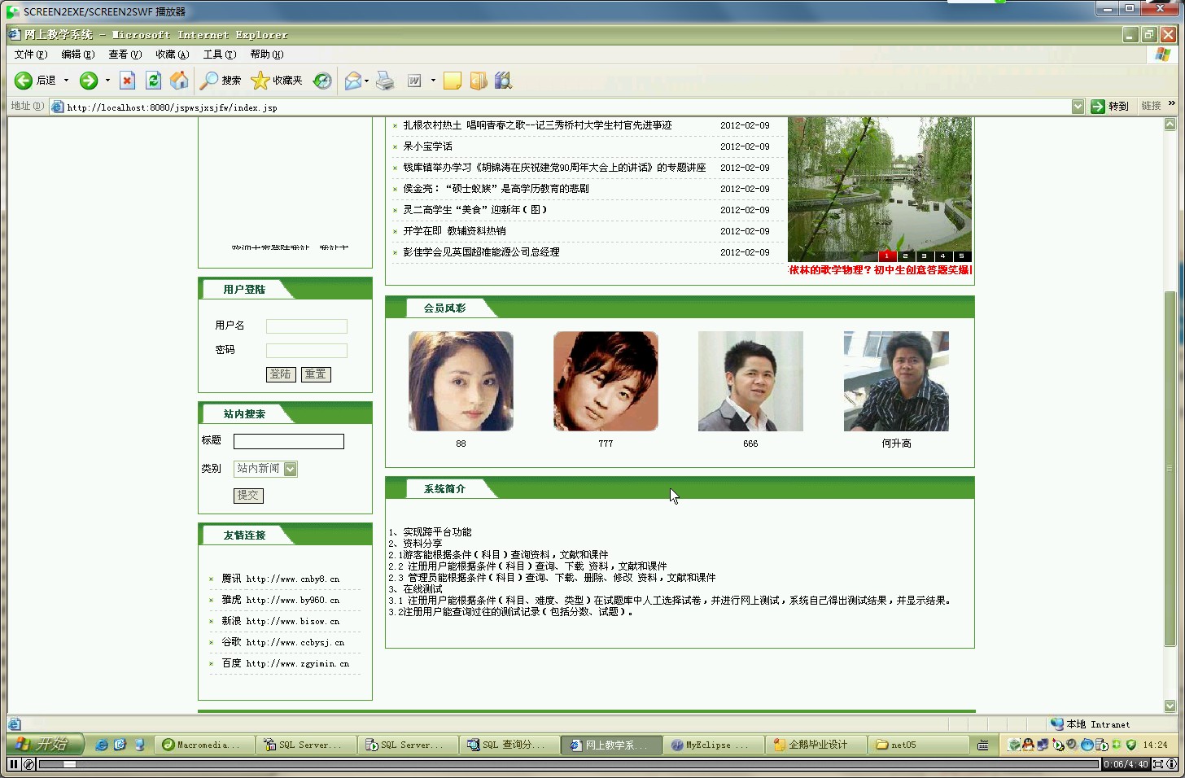
Task: Click the Start (开始) button
Action: pyautogui.click(x=45, y=745)
